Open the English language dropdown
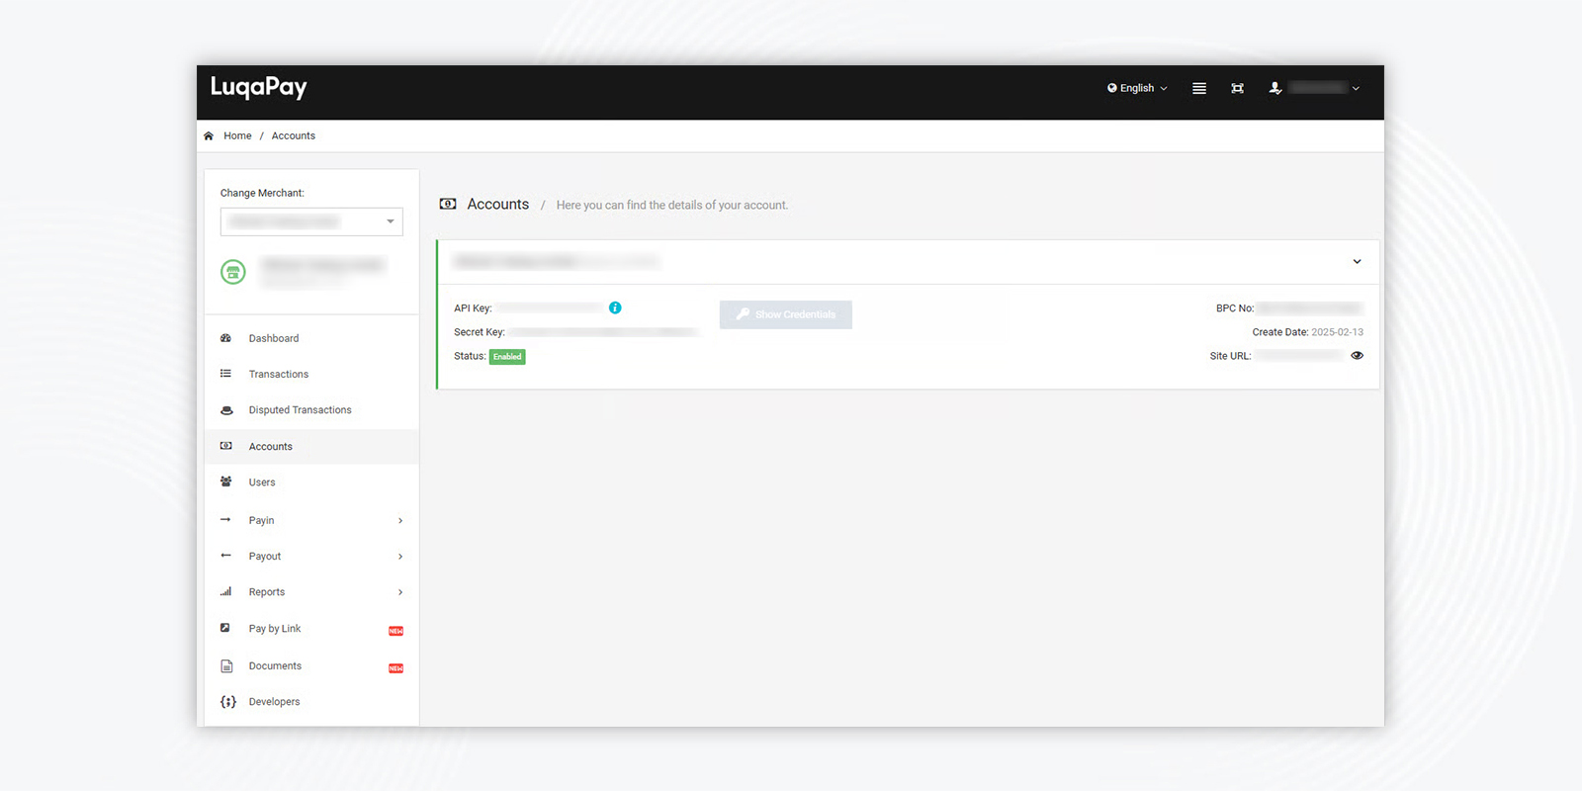Viewport: 1582px width, 791px height. [1137, 88]
